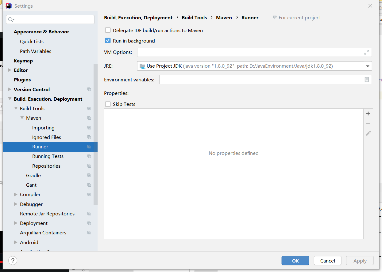Click project-level icon beside Repositories
This screenshot has width=382, height=272.
pyautogui.click(x=89, y=166)
